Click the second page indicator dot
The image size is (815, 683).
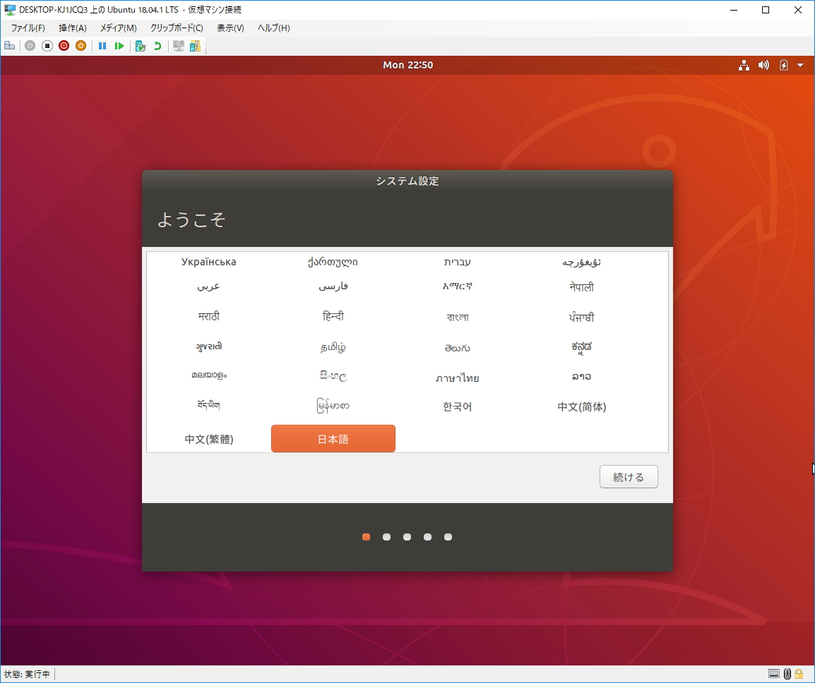click(387, 537)
